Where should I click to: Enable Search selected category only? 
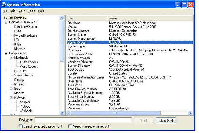tap(21, 126)
